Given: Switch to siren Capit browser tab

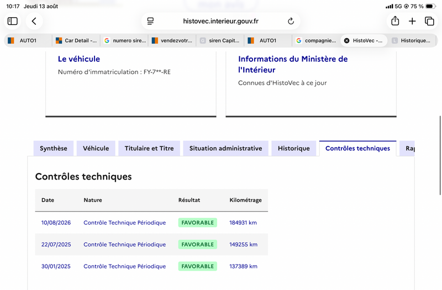Looking at the screenshot, I should [x=220, y=40].
